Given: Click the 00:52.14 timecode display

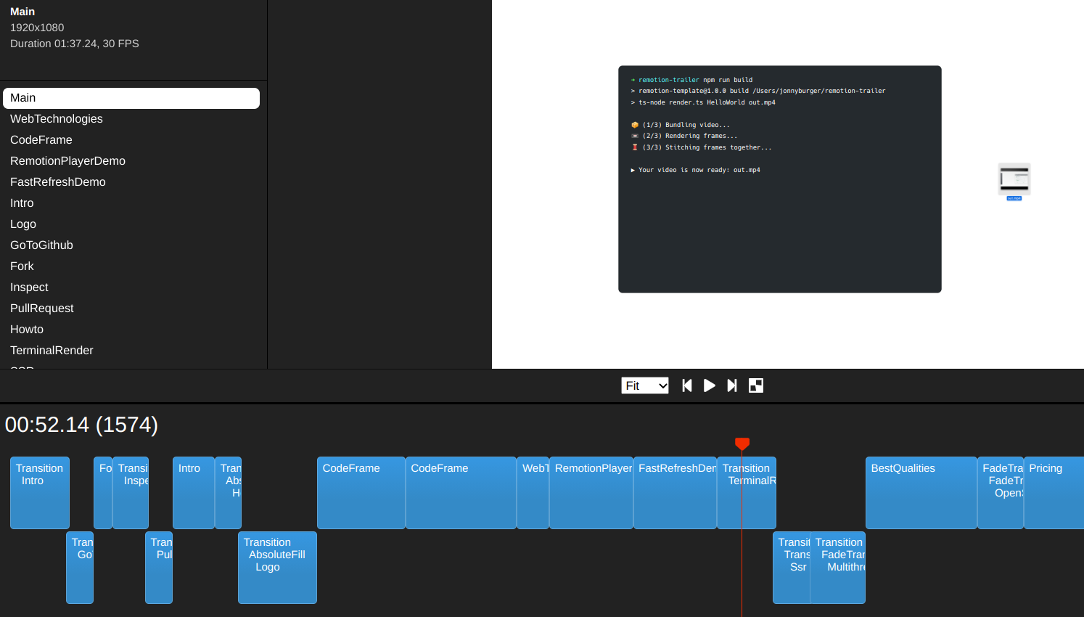Looking at the screenshot, I should [x=81, y=425].
